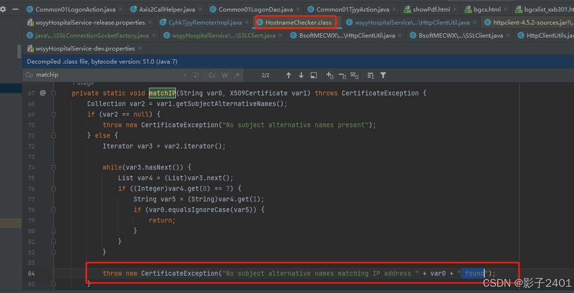574x293 pixels.
Task: Collapse the matchIP method fold at line 67
Action: (x=53, y=93)
